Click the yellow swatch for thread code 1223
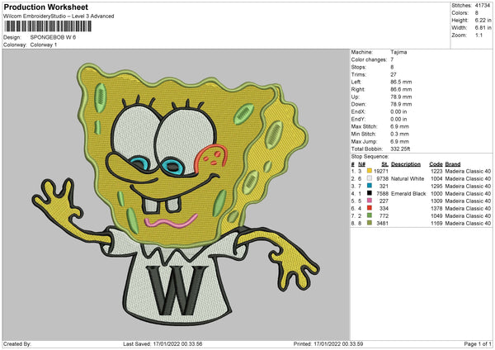This screenshot has height=350, width=495. click(370, 171)
